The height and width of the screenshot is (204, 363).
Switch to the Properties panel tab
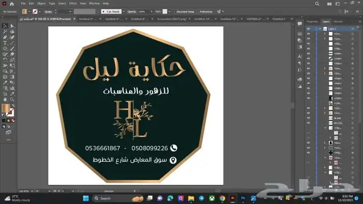click(312, 22)
